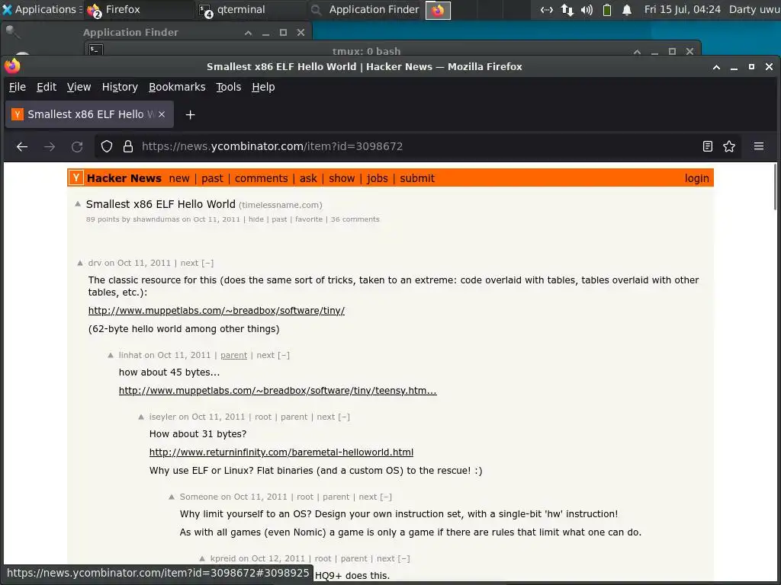781x585 pixels.
Task: Open the Smallest x86 ELF Hello World title
Action: point(160,204)
